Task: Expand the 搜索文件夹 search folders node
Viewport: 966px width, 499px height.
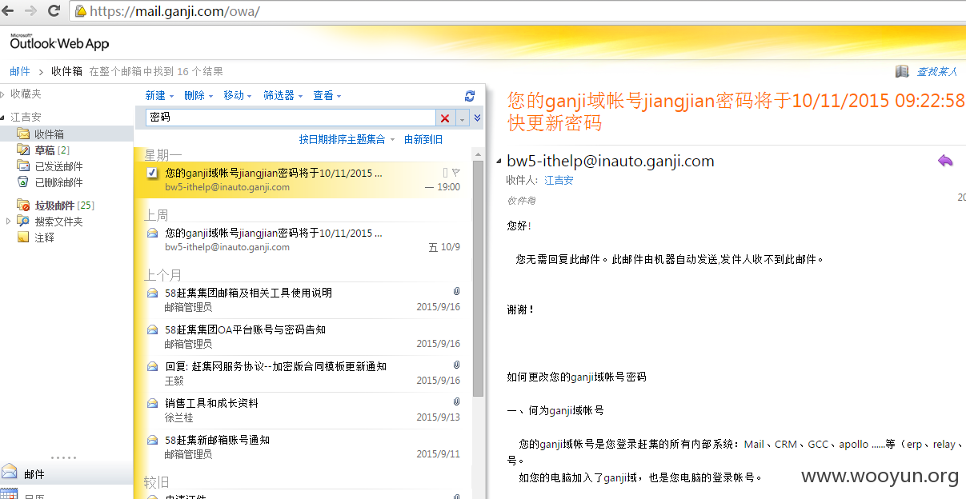Action: tap(9, 221)
